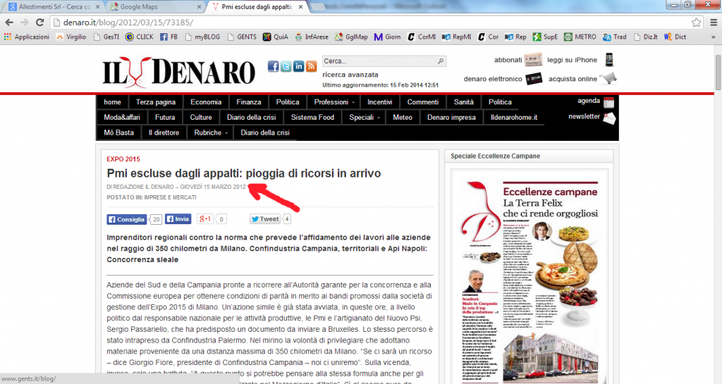Click the RSS feed icon
The image size is (722, 384).
point(311,66)
